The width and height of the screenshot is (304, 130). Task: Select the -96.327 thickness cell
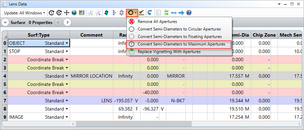149,109
